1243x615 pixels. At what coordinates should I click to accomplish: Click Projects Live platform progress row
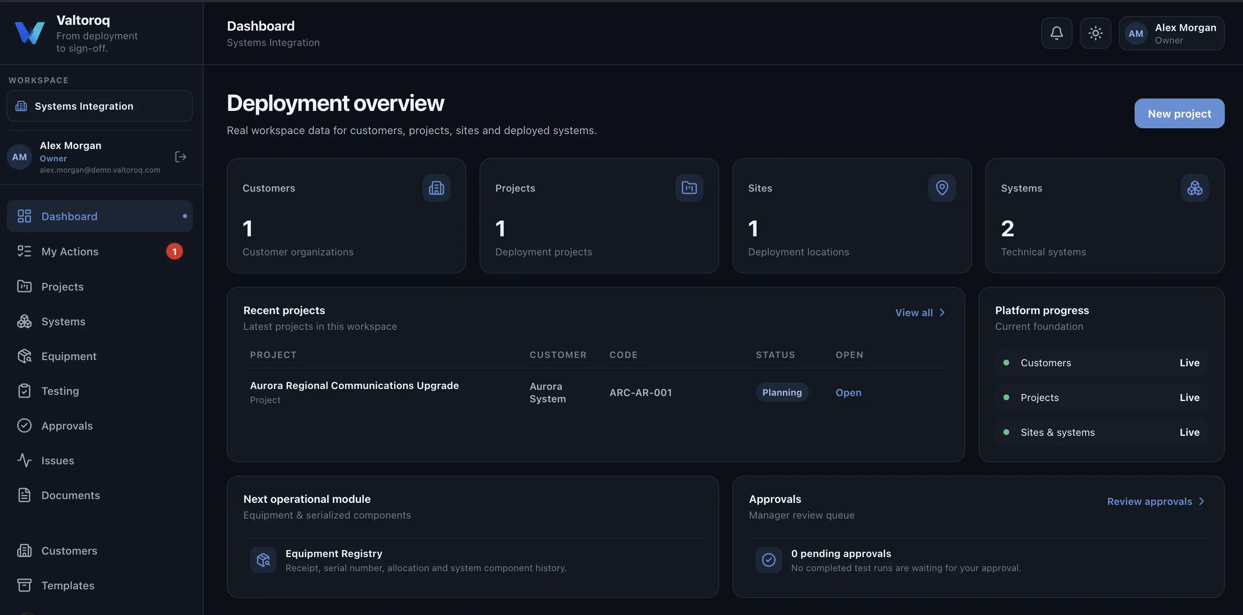coord(1101,398)
